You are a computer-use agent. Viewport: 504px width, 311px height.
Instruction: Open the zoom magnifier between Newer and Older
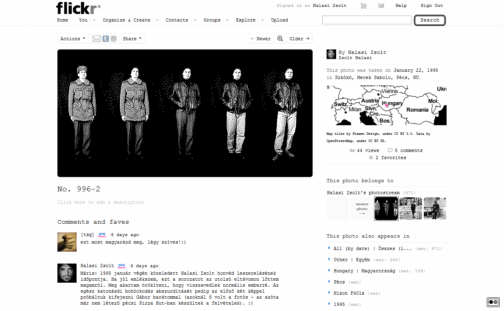pos(280,38)
